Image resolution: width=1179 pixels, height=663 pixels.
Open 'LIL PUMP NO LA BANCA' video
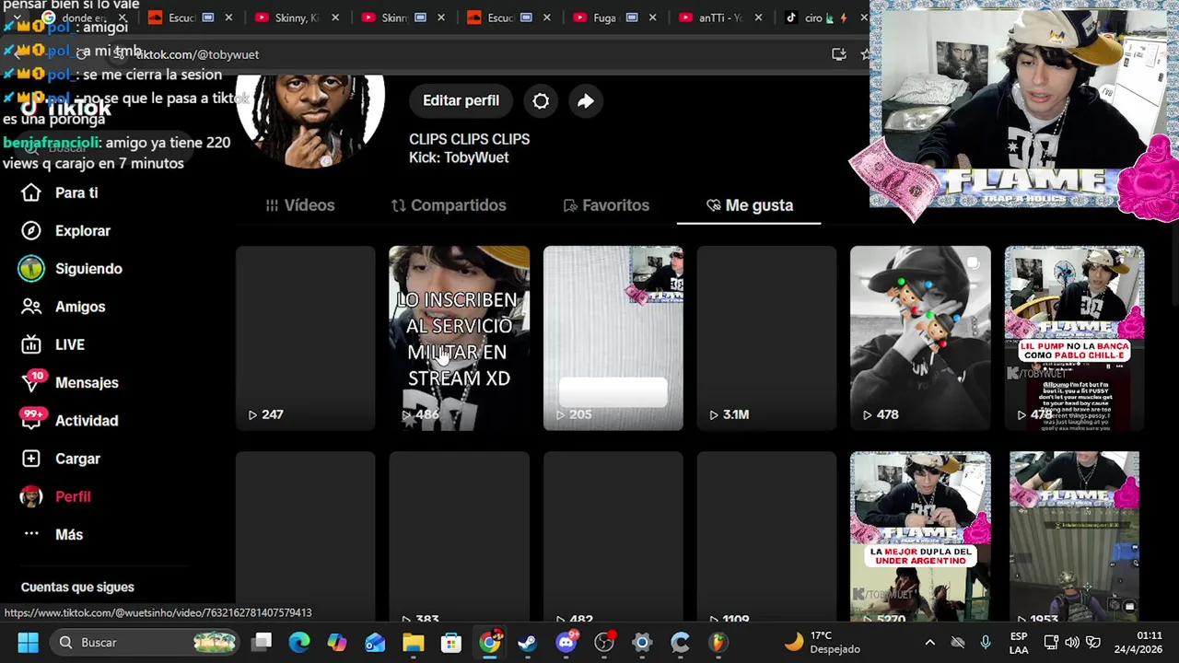pyautogui.click(x=1074, y=338)
